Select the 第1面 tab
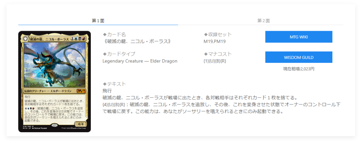This screenshot has height=141, width=362. pos(98,20)
